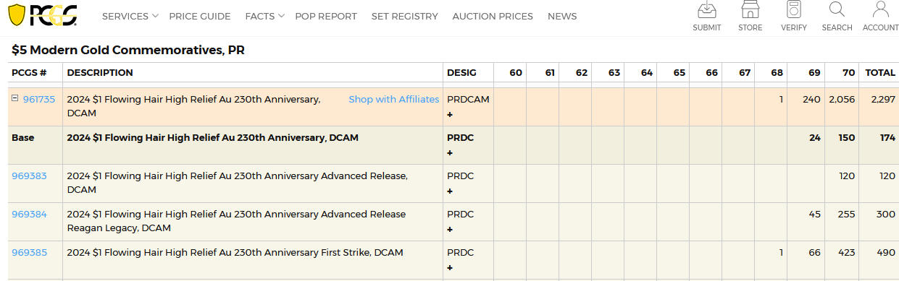This screenshot has width=899, height=281.
Task: Open PCGS number 969385 link
Action: 29,252
